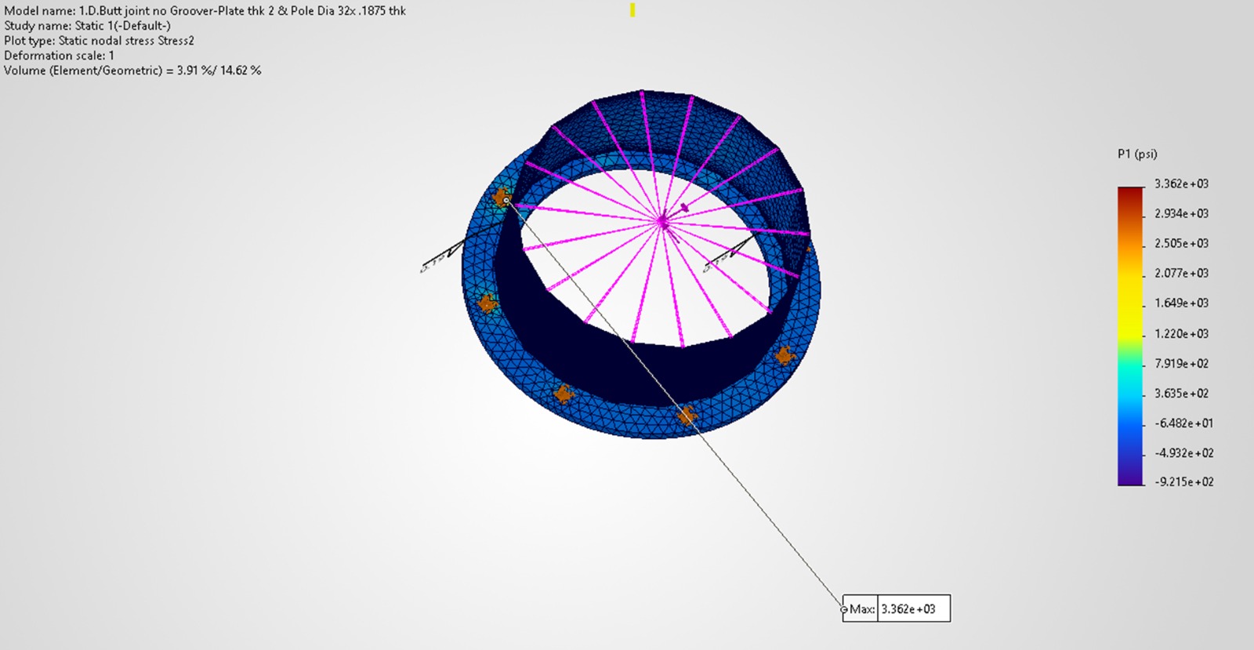Click the 'P1 (psi)' legend title
The width and height of the screenshot is (1254, 650).
click(1137, 154)
